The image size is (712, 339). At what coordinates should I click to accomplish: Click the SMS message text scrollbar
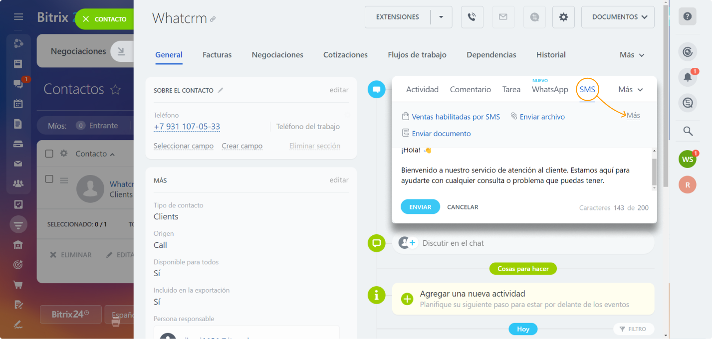[654, 172]
